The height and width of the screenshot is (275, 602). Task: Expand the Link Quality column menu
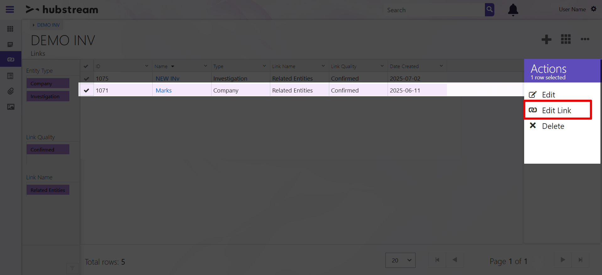coord(382,66)
